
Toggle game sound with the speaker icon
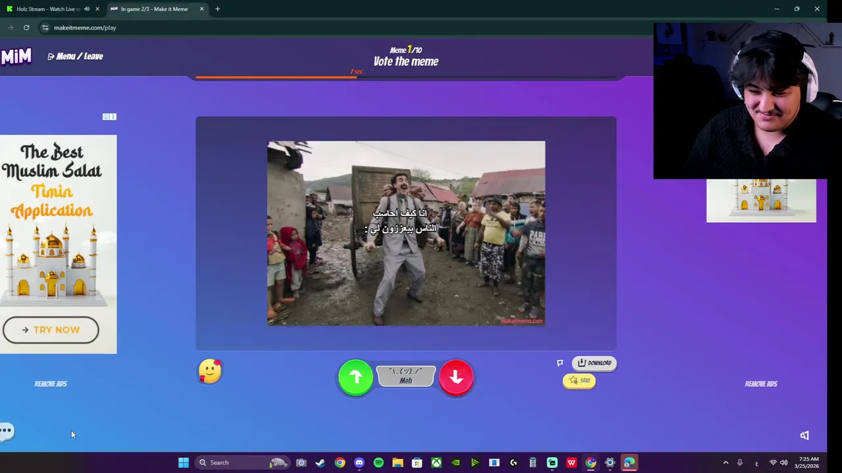point(805,435)
